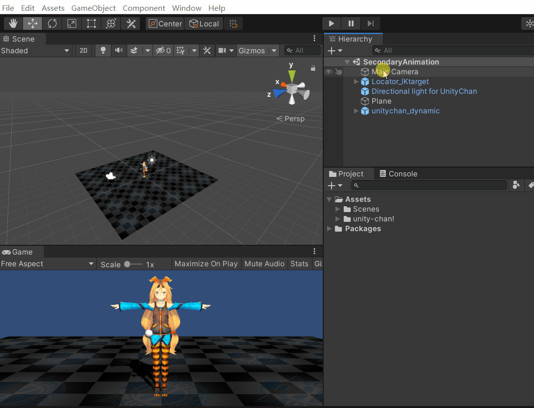Focus the Hierarchy search field
This screenshot has width=534, height=408.
(453, 51)
